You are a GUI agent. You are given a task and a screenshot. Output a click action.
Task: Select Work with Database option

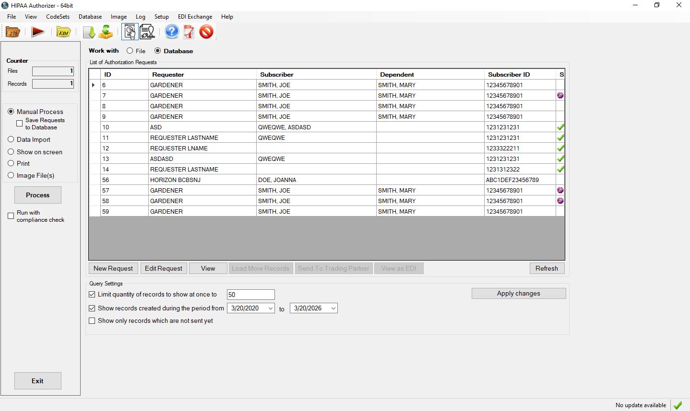coord(158,51)
